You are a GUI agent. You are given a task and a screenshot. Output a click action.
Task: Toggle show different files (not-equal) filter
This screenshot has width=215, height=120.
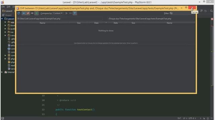pos(28,13)
